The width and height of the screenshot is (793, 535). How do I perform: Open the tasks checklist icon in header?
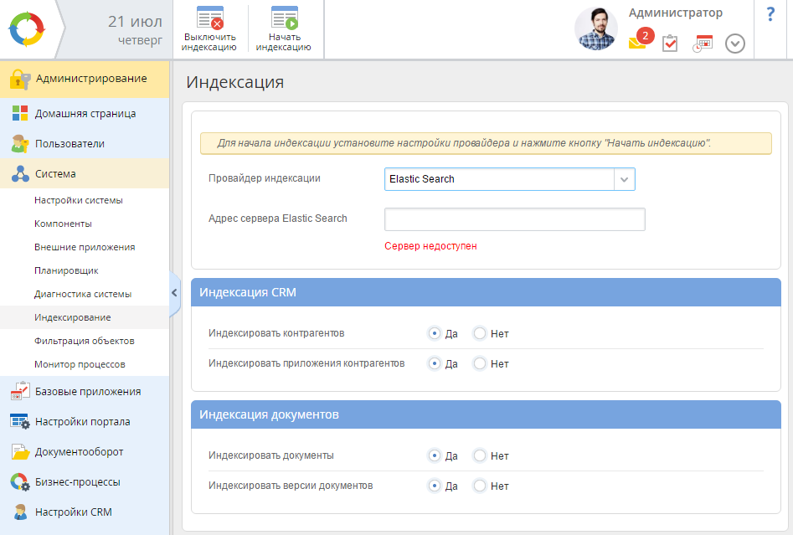pos(670,44)
